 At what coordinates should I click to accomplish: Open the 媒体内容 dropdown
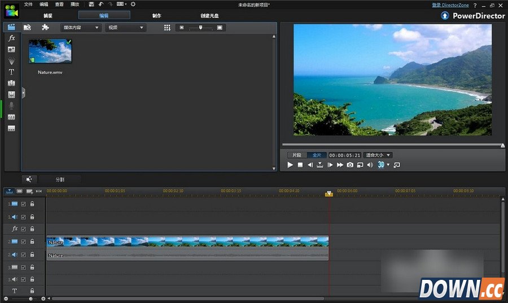coord(81,28)
